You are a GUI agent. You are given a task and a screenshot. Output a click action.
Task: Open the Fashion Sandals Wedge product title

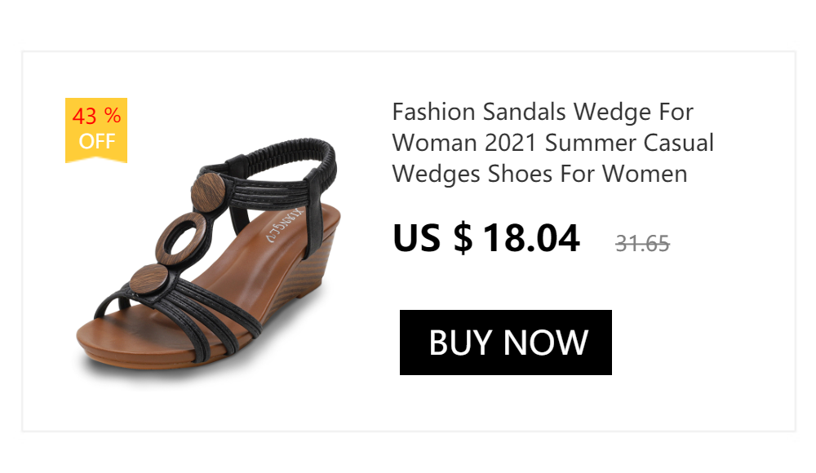(x=552, y=143)
